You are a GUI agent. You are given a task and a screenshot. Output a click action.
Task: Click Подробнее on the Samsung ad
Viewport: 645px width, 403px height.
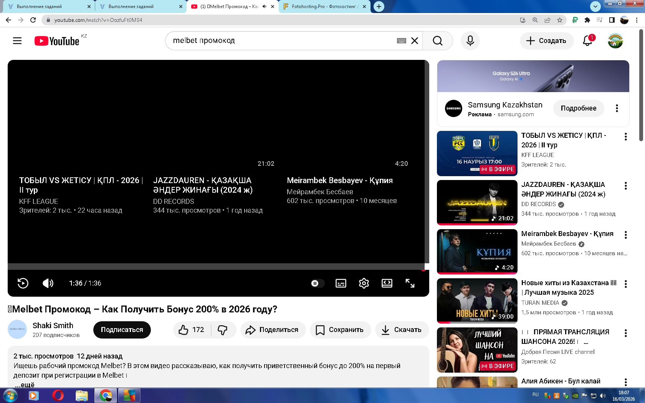coord(579,108)
